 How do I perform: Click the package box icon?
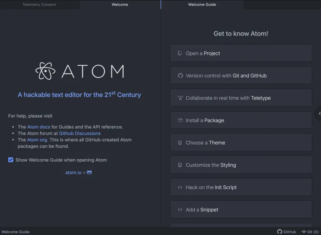click(x=180, y=120)
